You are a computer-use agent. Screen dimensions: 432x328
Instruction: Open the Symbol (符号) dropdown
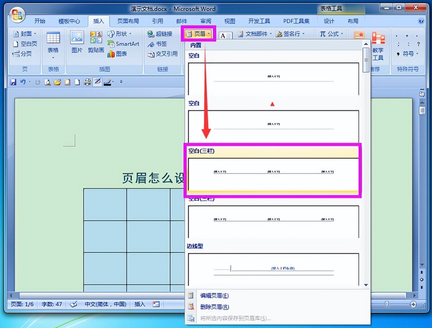click(408, 54)
